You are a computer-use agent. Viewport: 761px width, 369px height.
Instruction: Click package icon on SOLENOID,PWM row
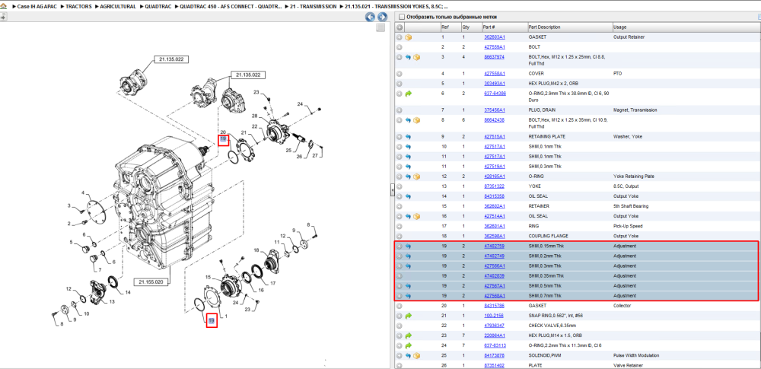click(x=416, y=355)
